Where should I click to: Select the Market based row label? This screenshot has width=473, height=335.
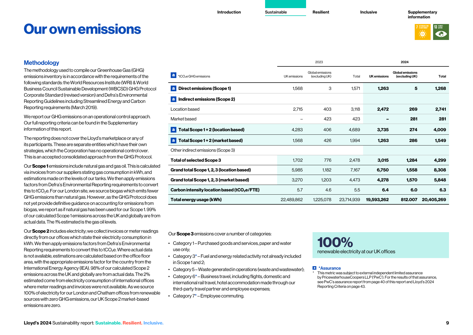tap(183, 119)
